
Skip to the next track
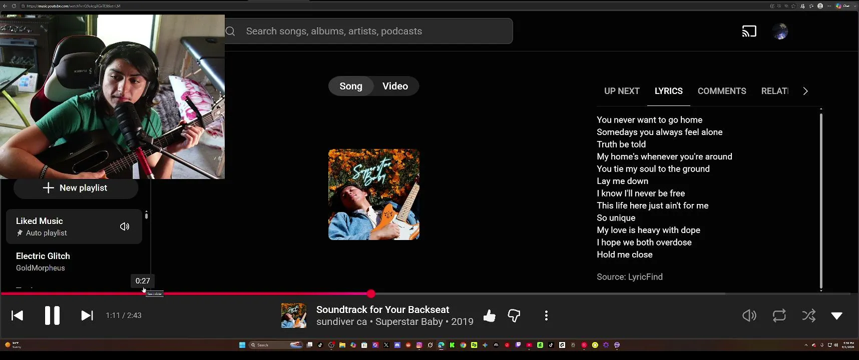87,315
